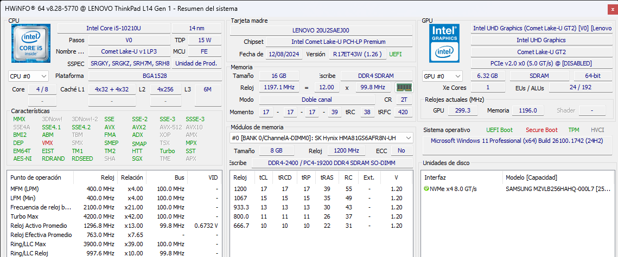Click the green memory module icon
Screen dimensions: 618x257
tap(404, 87)
